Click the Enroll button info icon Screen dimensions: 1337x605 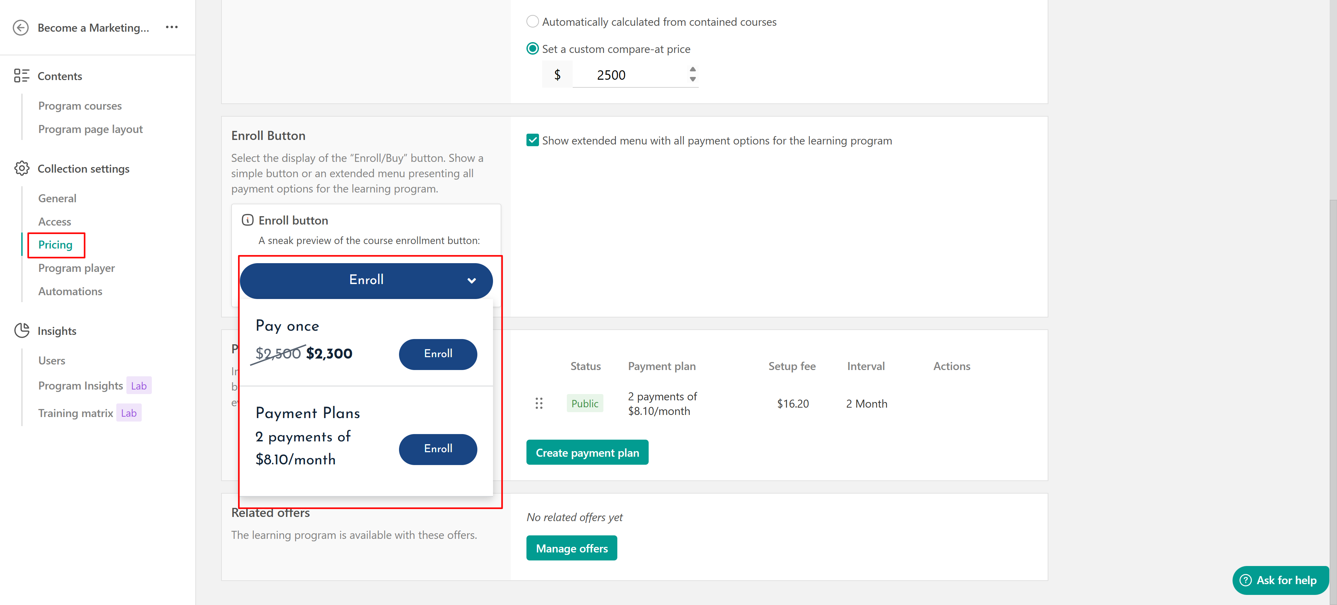click(248, 220)
